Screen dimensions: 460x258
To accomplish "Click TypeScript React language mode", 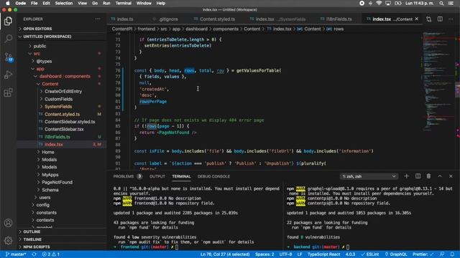I will pos(323,254).
